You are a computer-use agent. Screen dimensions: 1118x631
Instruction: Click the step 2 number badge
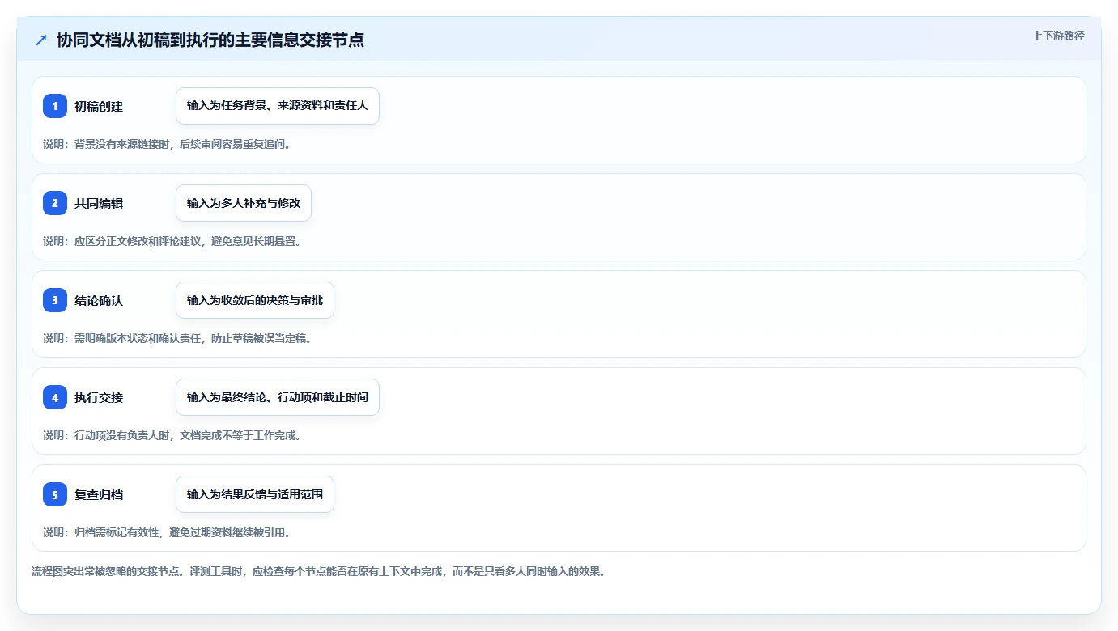pos(55,203)
